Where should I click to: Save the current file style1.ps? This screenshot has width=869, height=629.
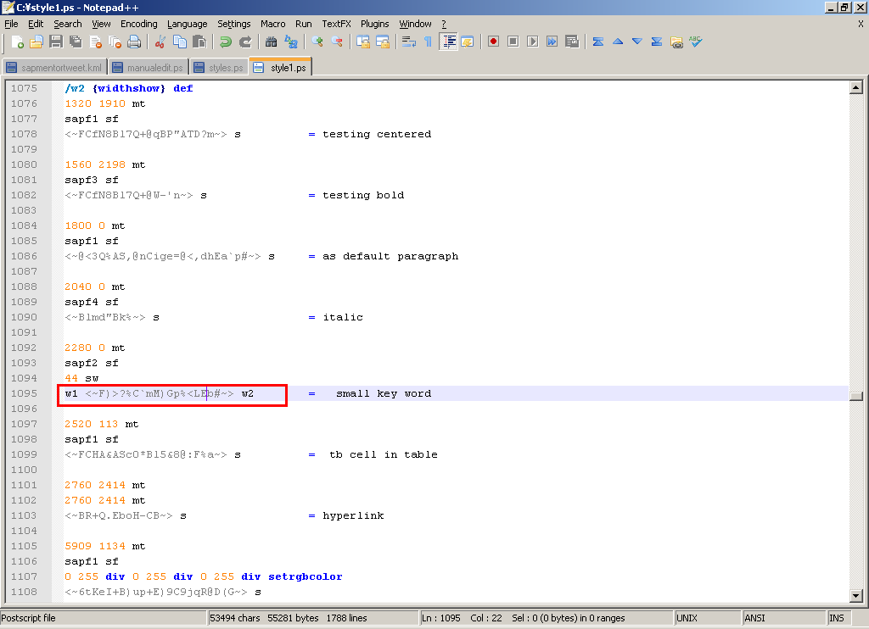point(55,41)
